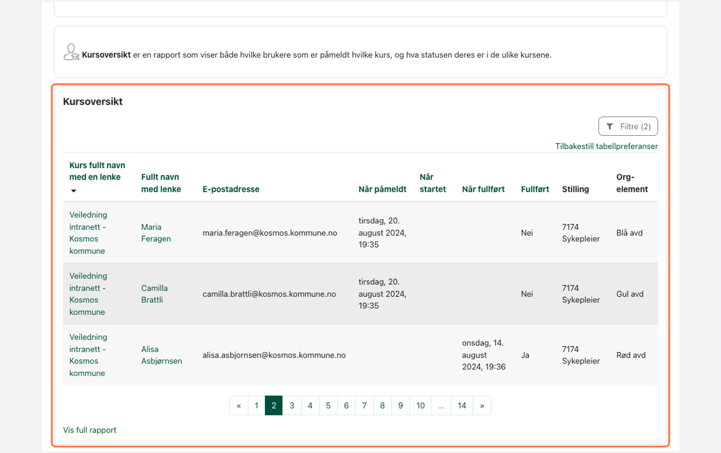The width and height of the screenshot is (721, 453).
Task: Click 7174 Sykepleier in Alisa Asbjørnsen's row
Action: coord(581,355)
